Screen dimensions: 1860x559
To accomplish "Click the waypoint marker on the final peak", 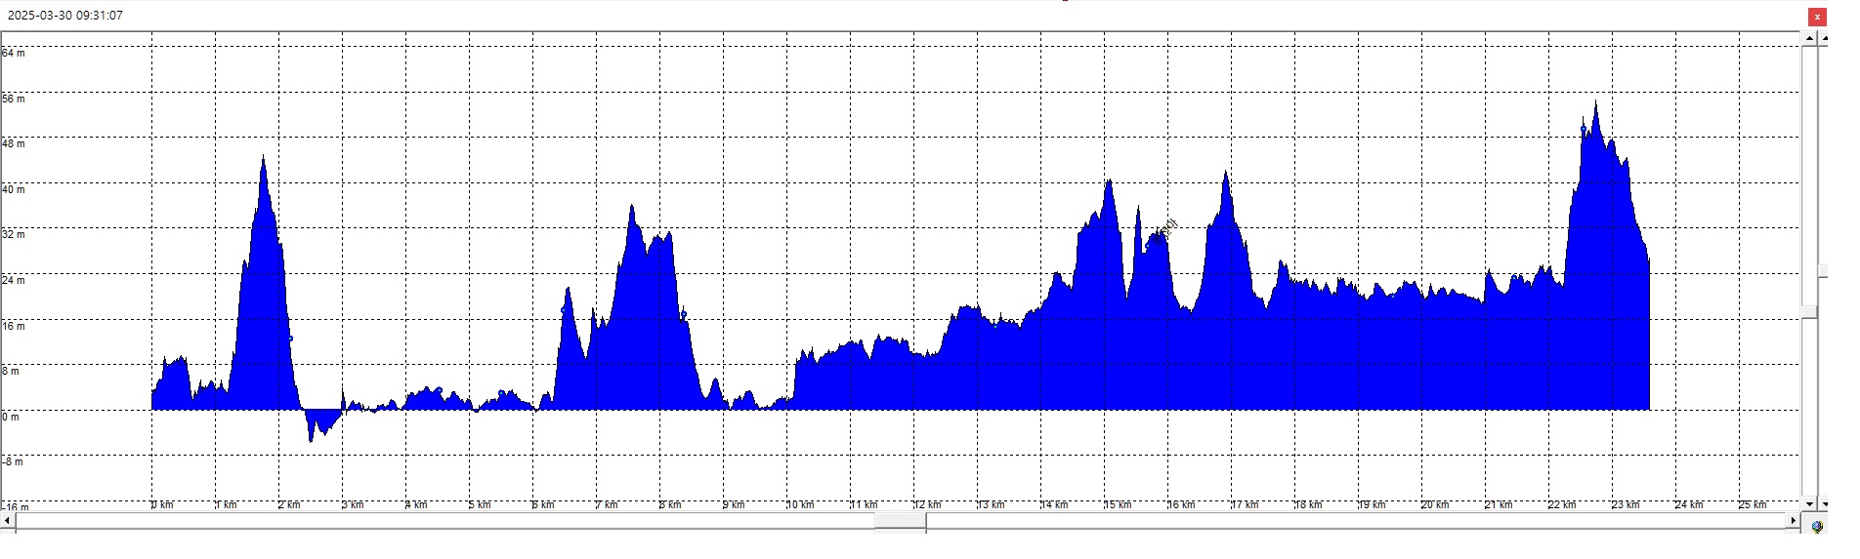I will pos(1584,129).
